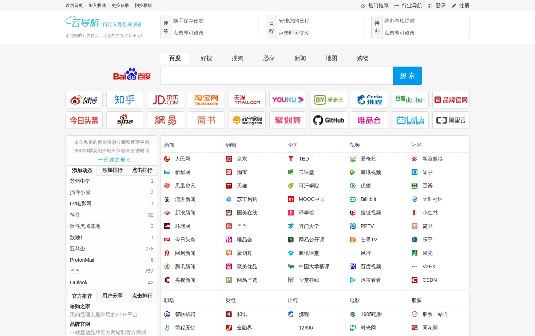Open the 官方推荐 tab

82,296
